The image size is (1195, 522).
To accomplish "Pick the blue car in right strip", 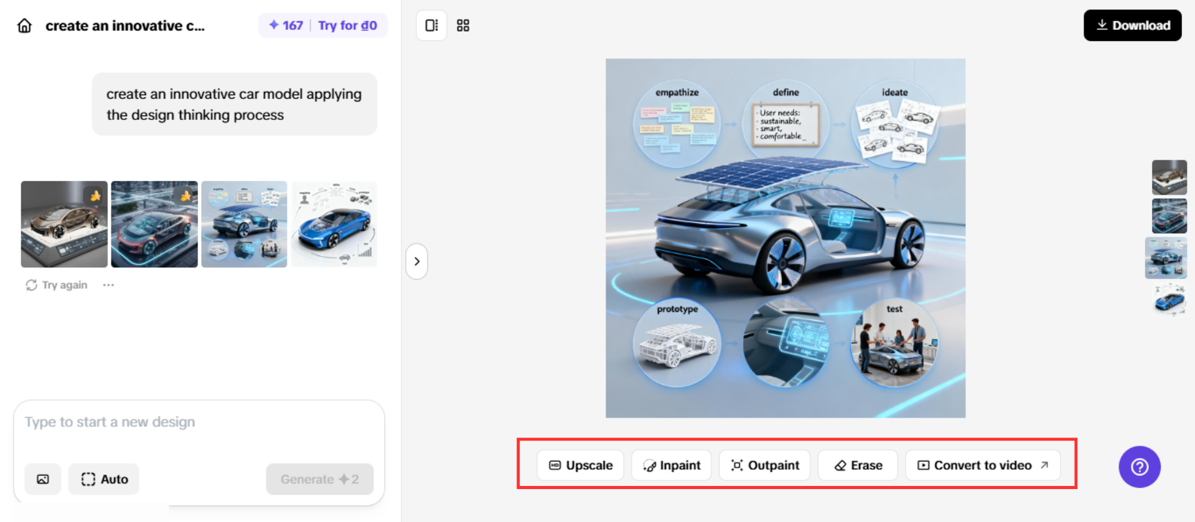I will click(x=1169, y=300).
